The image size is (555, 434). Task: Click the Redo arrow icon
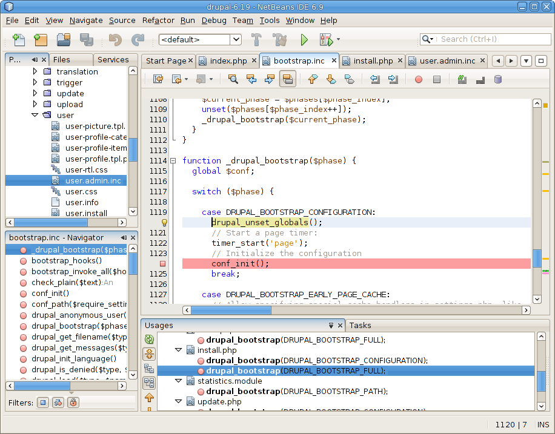pyautogui.click(x=138, y=39)
